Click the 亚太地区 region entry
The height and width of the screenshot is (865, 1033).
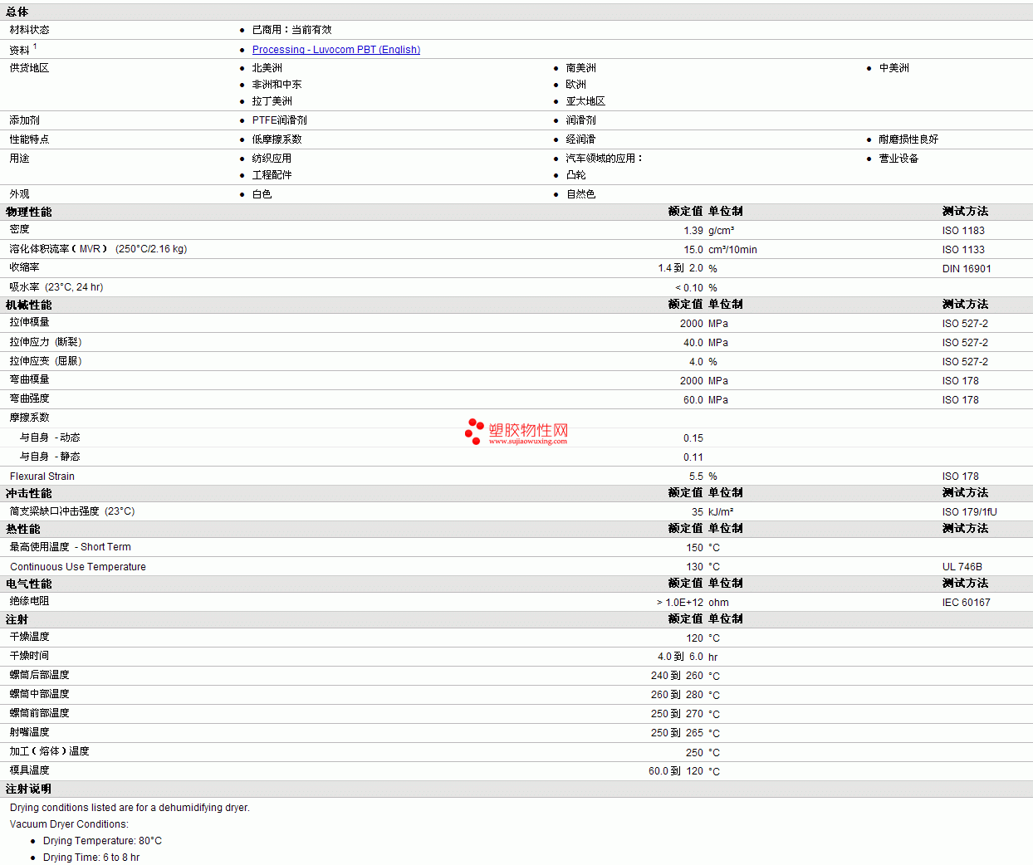(585, 101)
